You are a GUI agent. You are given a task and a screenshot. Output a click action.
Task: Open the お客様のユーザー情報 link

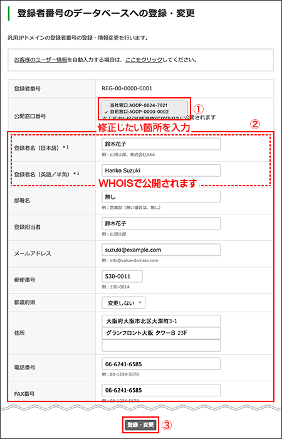point(40,60)
